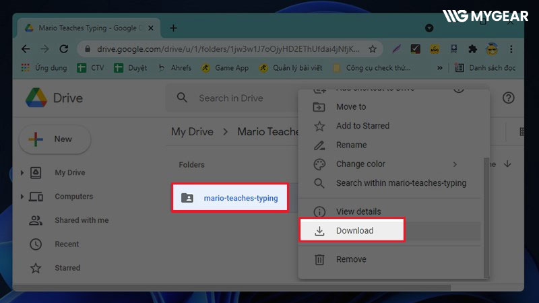Click the Change color submenu arrow
This screenshot has width=539, height=303.
(x=455, y=164)
